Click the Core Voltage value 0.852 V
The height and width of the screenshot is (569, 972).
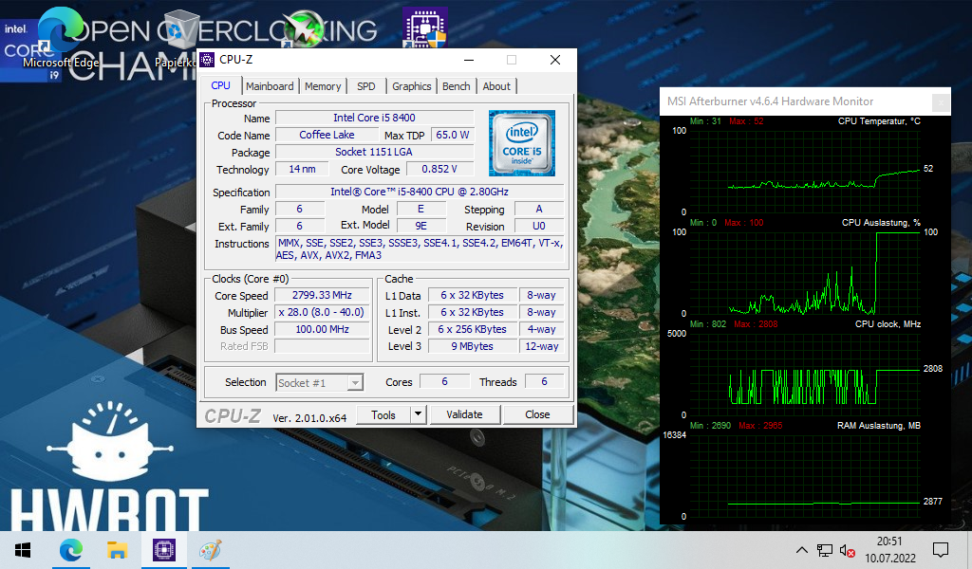439,169
